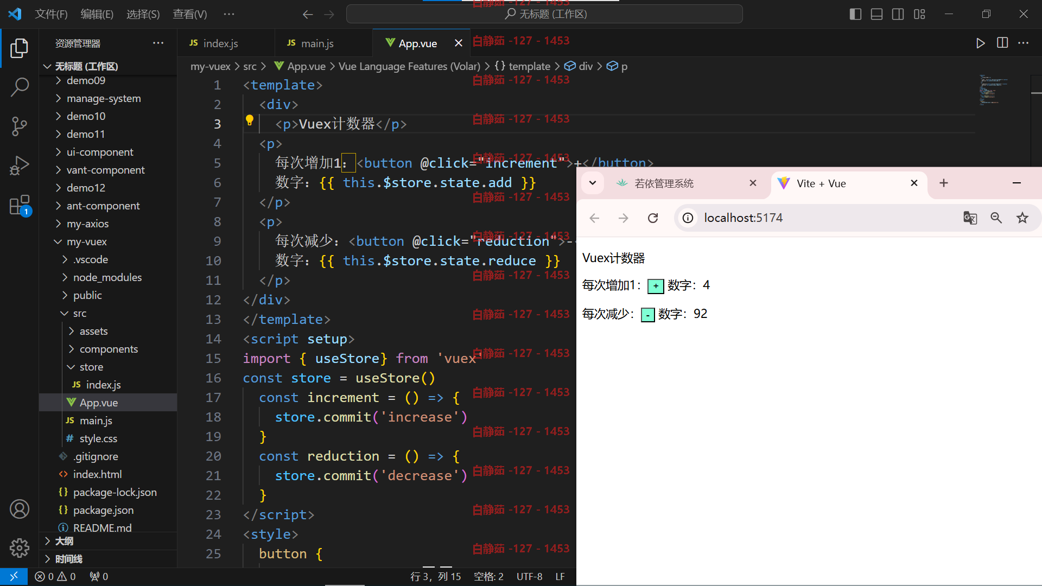Go back with the title bar arrow
This screenshot has width=1042, height=586.
pos(308,14)
